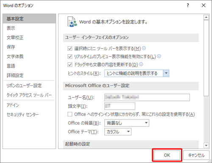Click the scrollbar up arrow
212x163 pixels.
pyautogui.click(x=206, y=17)
